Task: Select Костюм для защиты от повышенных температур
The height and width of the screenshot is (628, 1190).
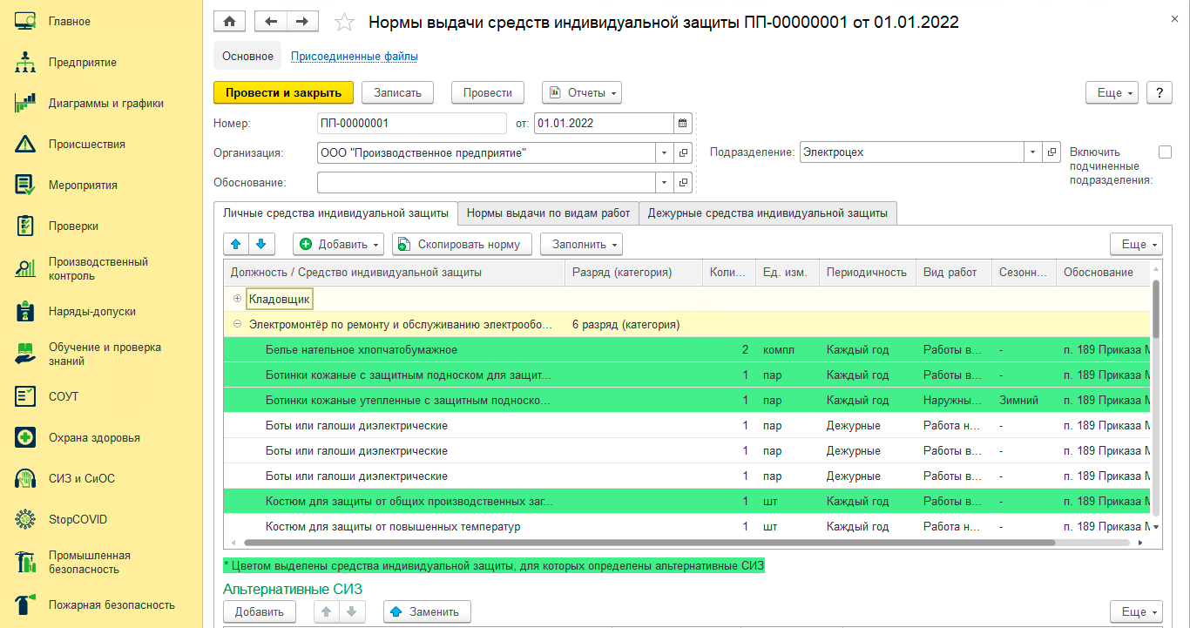Action: tap(687, 526)
